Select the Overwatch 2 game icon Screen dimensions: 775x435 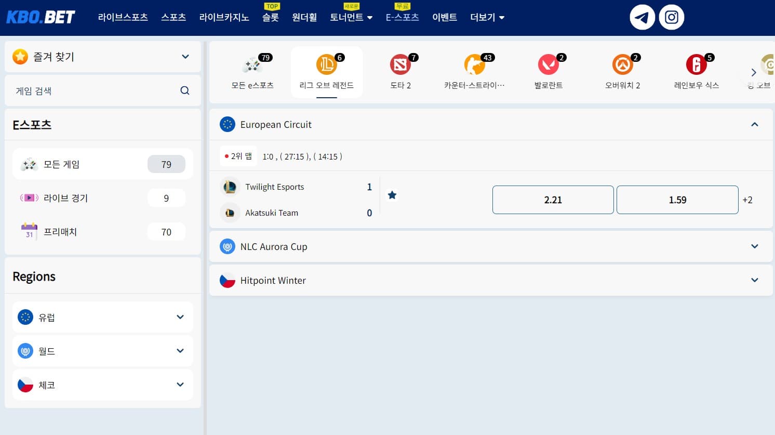622,65
